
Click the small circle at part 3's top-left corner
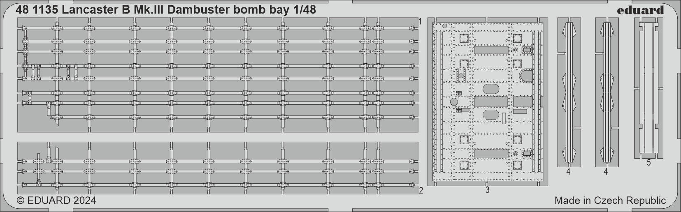pyautogui.click(x=444, y=25)
